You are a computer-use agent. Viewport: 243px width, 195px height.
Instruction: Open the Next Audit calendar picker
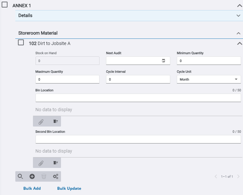[163, 61]
